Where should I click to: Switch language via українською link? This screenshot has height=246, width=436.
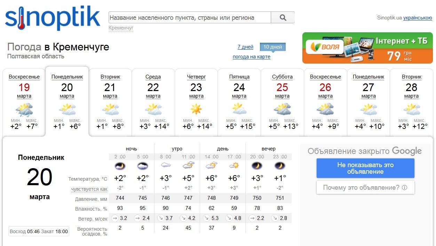[x=417, y=18]
